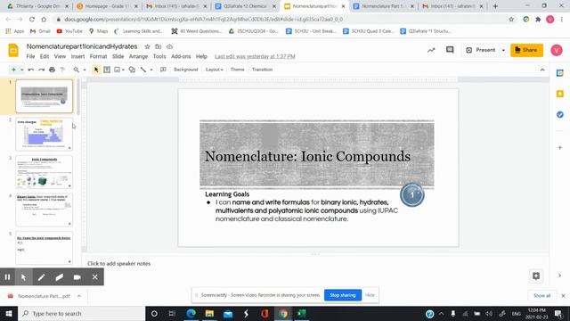
Task: Click the taskbar search box
Action: tap(81, 313)
